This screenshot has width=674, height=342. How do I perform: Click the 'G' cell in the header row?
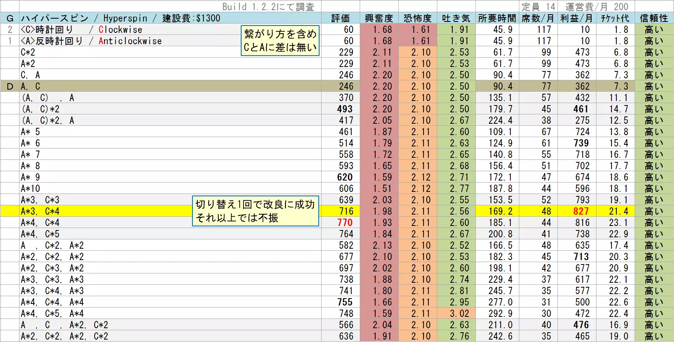click(x=10, y=18)
